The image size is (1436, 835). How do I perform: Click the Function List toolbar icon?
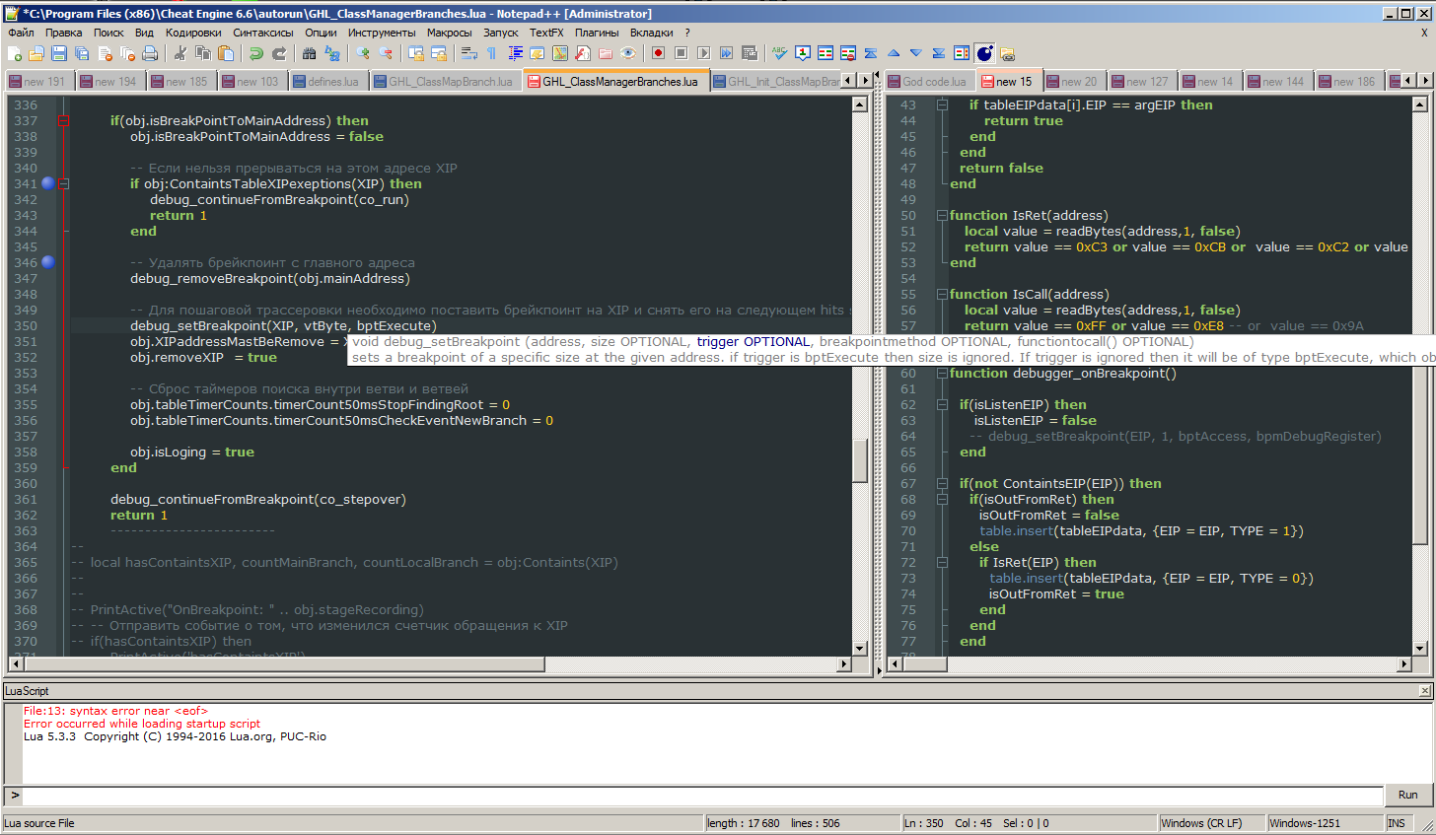(582, 53)
